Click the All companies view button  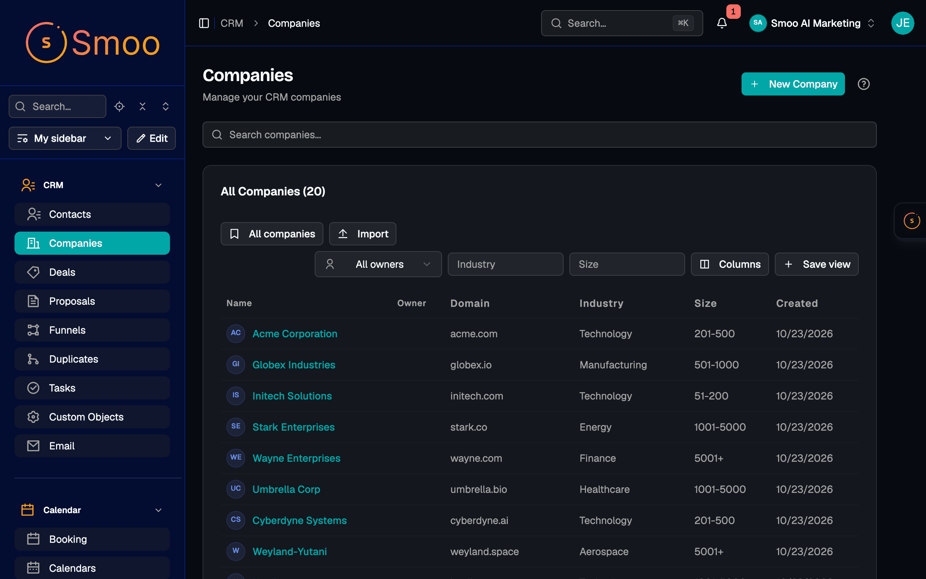[272, 234]
